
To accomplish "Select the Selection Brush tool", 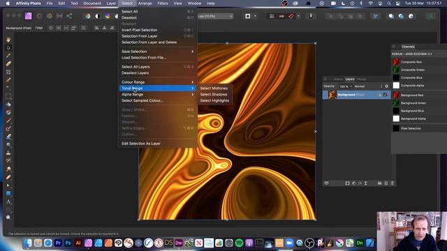I will coord(8,80).
